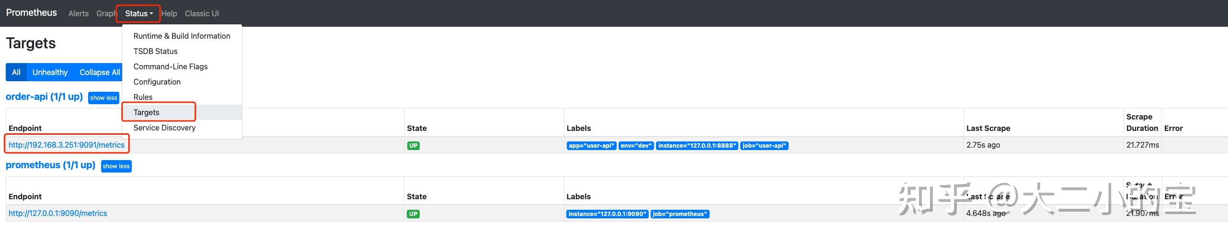Select the All filter button
Screen dimensions: 1228x248
point(16,72)
